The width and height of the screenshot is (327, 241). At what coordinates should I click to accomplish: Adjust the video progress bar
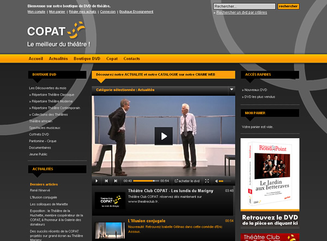(146, 181)
